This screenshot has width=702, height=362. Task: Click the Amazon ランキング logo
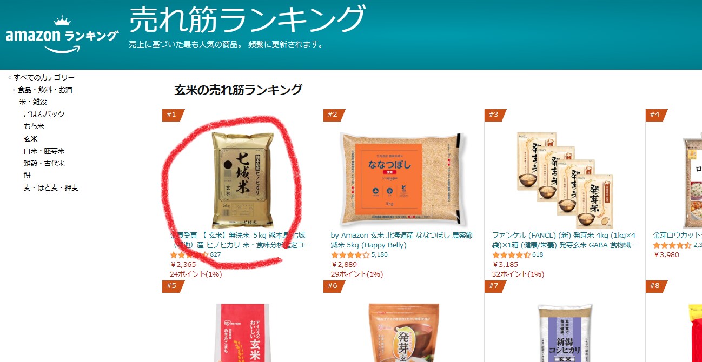click(x=61, y=35)
